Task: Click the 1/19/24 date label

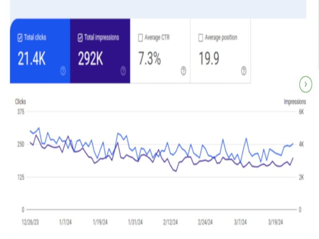Action: click(100, 222)
